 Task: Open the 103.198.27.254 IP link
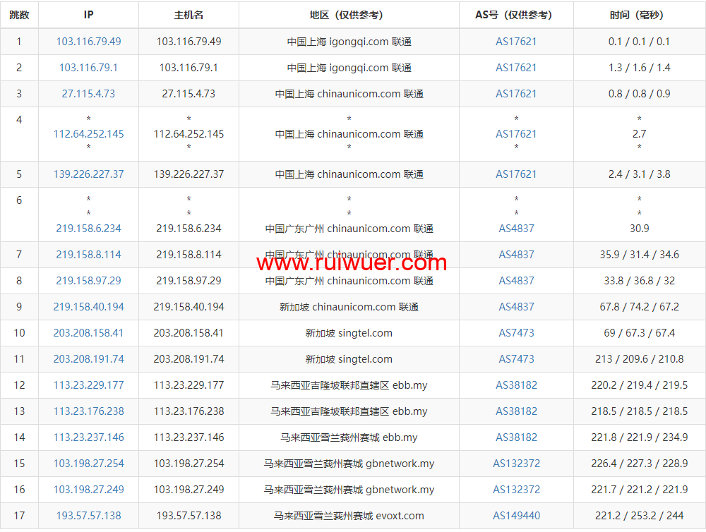(x=88, y=464)
